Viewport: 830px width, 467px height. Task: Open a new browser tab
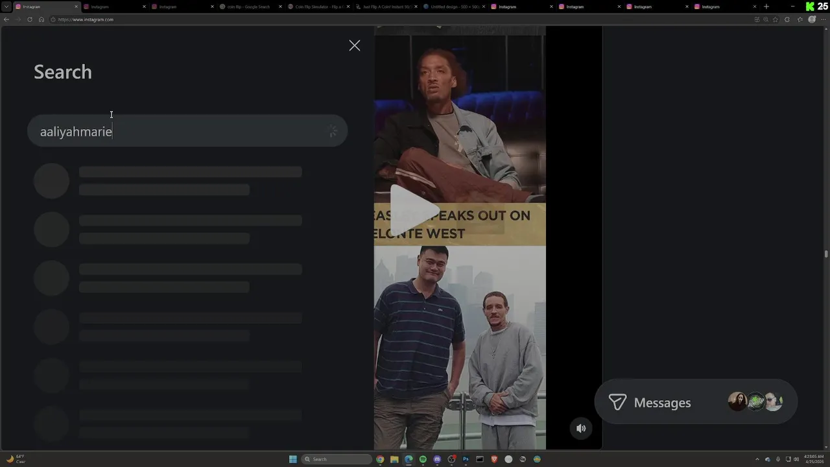766,6
